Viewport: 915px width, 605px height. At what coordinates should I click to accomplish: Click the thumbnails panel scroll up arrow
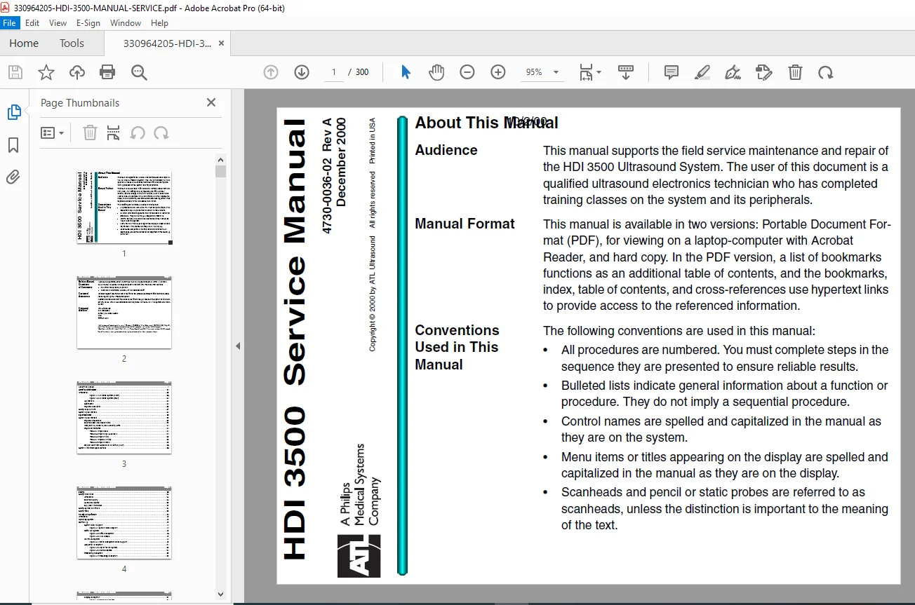pyautogui.click(x=221, y=160)
